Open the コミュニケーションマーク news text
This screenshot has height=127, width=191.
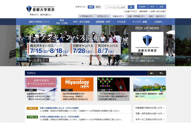tap(145, 59)
